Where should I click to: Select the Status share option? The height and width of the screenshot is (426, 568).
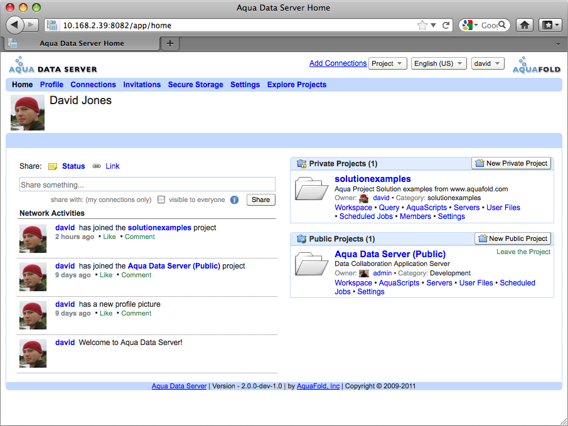[x=73, y=166]
